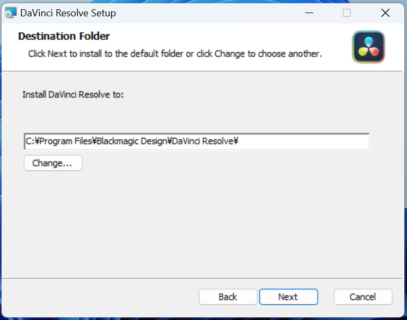Click the separator line above the bottom buttons
Image resolution: width=407 pixels, height=320 pixels.
(203, 278)
